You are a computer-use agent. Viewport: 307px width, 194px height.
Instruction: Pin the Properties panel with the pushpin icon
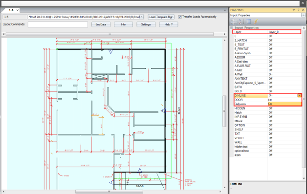(x=299, y=10)
